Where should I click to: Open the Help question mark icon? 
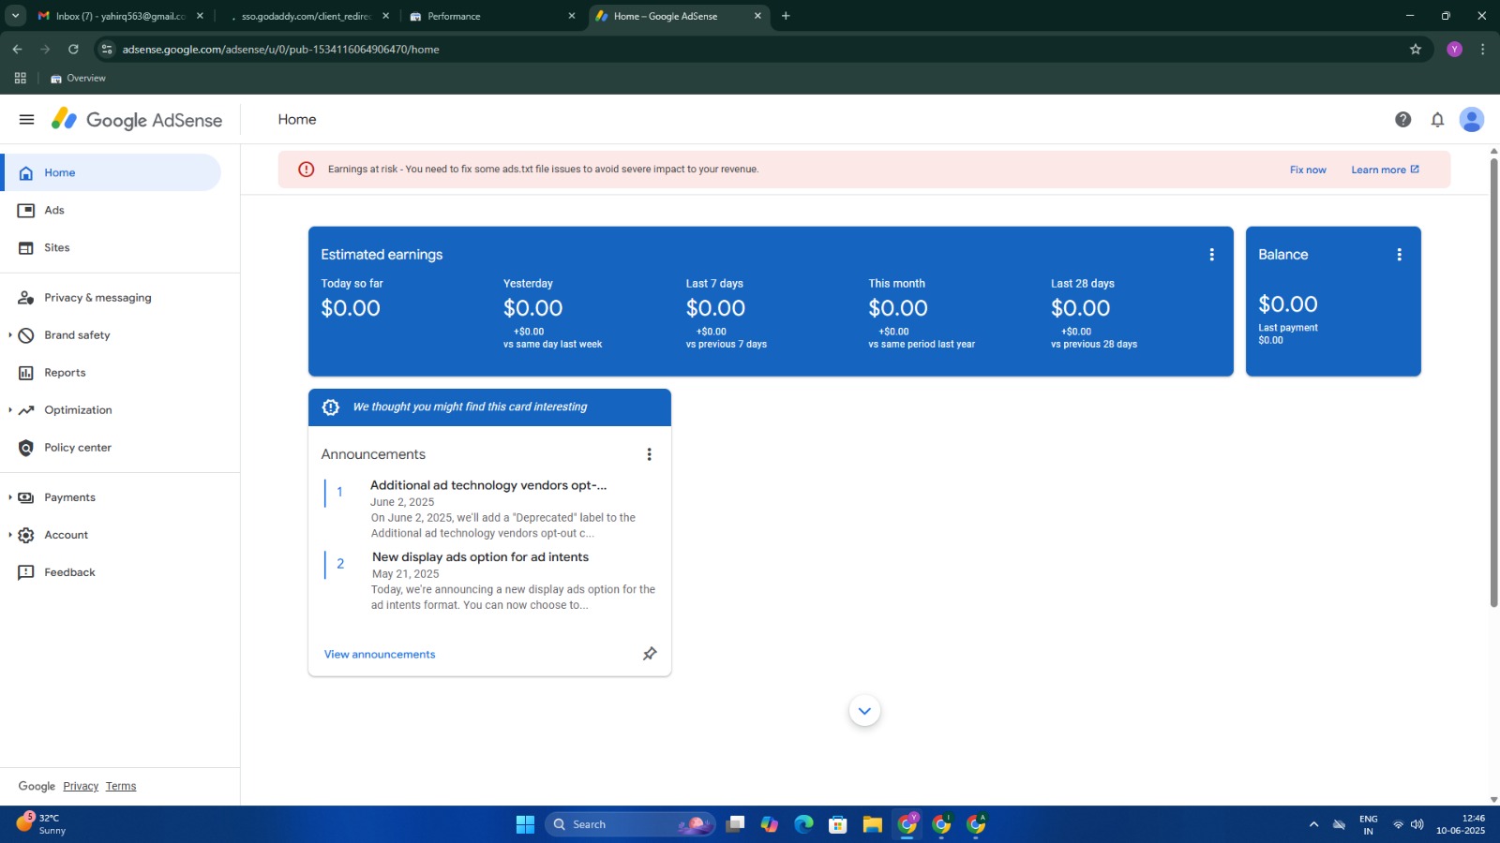pyautogui.click(x=1402, y=119)
